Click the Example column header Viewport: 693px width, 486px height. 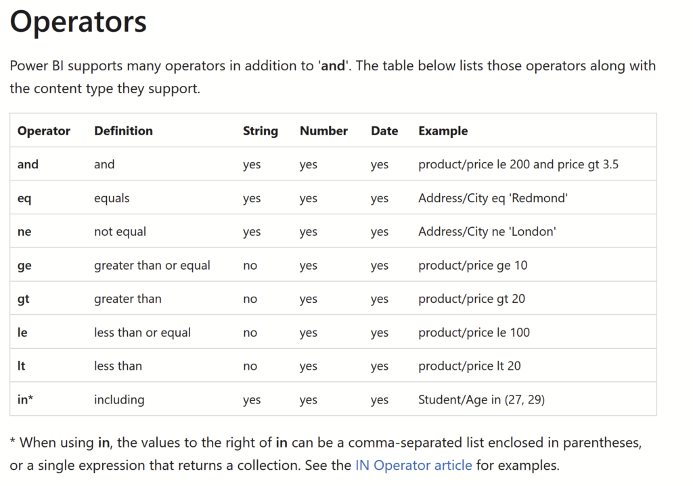point(443,131)
